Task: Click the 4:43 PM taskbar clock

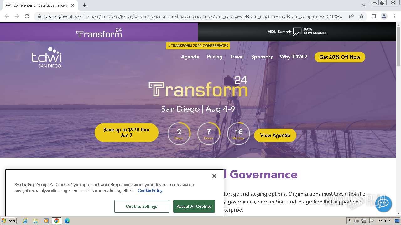Action: (x=385, y=221)
